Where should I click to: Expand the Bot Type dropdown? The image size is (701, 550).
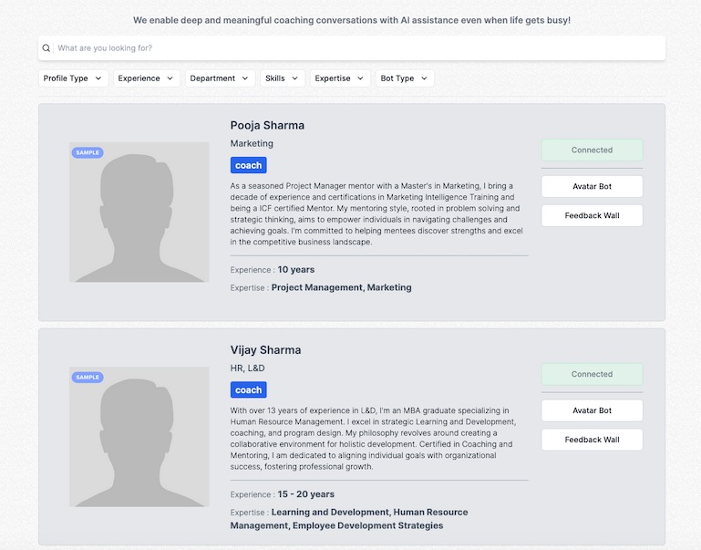tap(405, 78)
